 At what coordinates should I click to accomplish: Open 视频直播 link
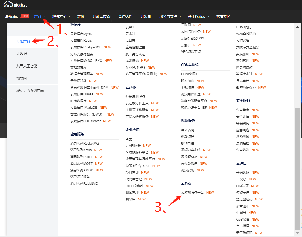coord(188,144)
